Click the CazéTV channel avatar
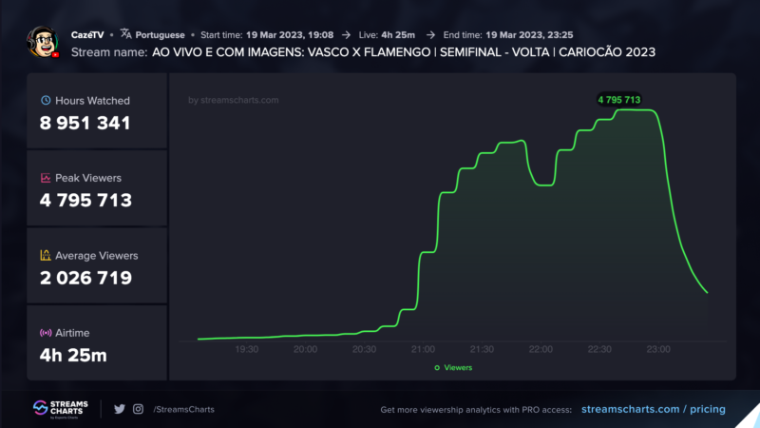This screenshot has width=760, height=428. 43,43
